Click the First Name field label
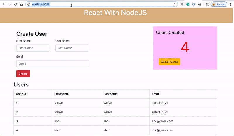Image resolution: width=234 pixels, height=136 pixels. coord(23,41)
